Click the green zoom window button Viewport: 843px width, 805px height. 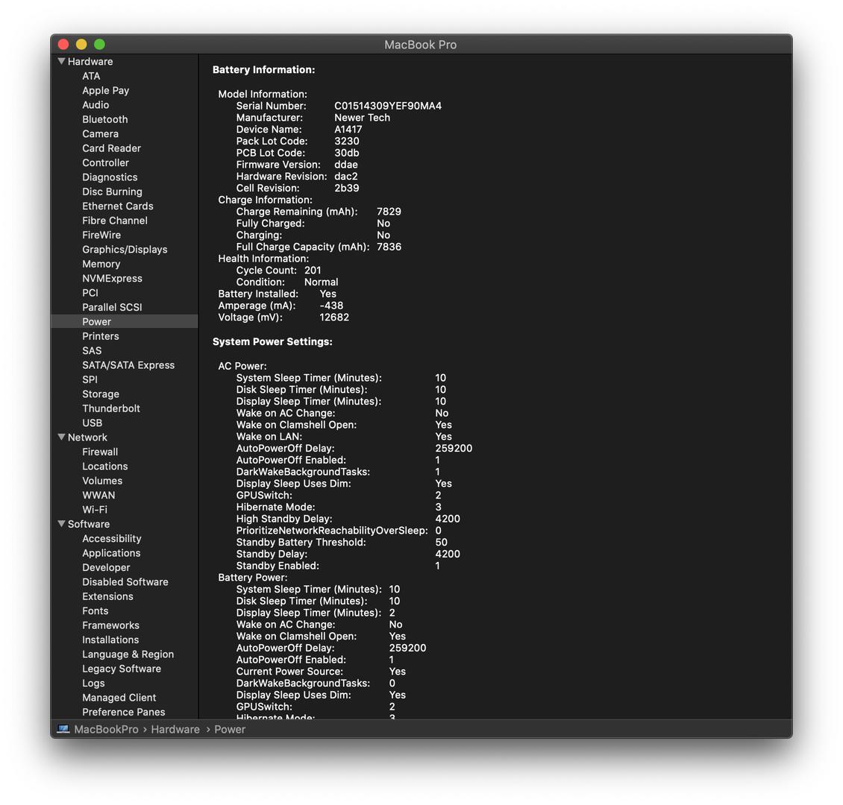(x=99, y=45)
